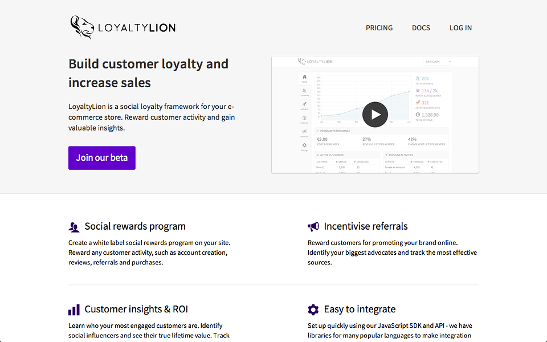Image resolution: width=547 pixels, height=342 pixels.
Task: Open the DOCS page
Action: [421, 28]
